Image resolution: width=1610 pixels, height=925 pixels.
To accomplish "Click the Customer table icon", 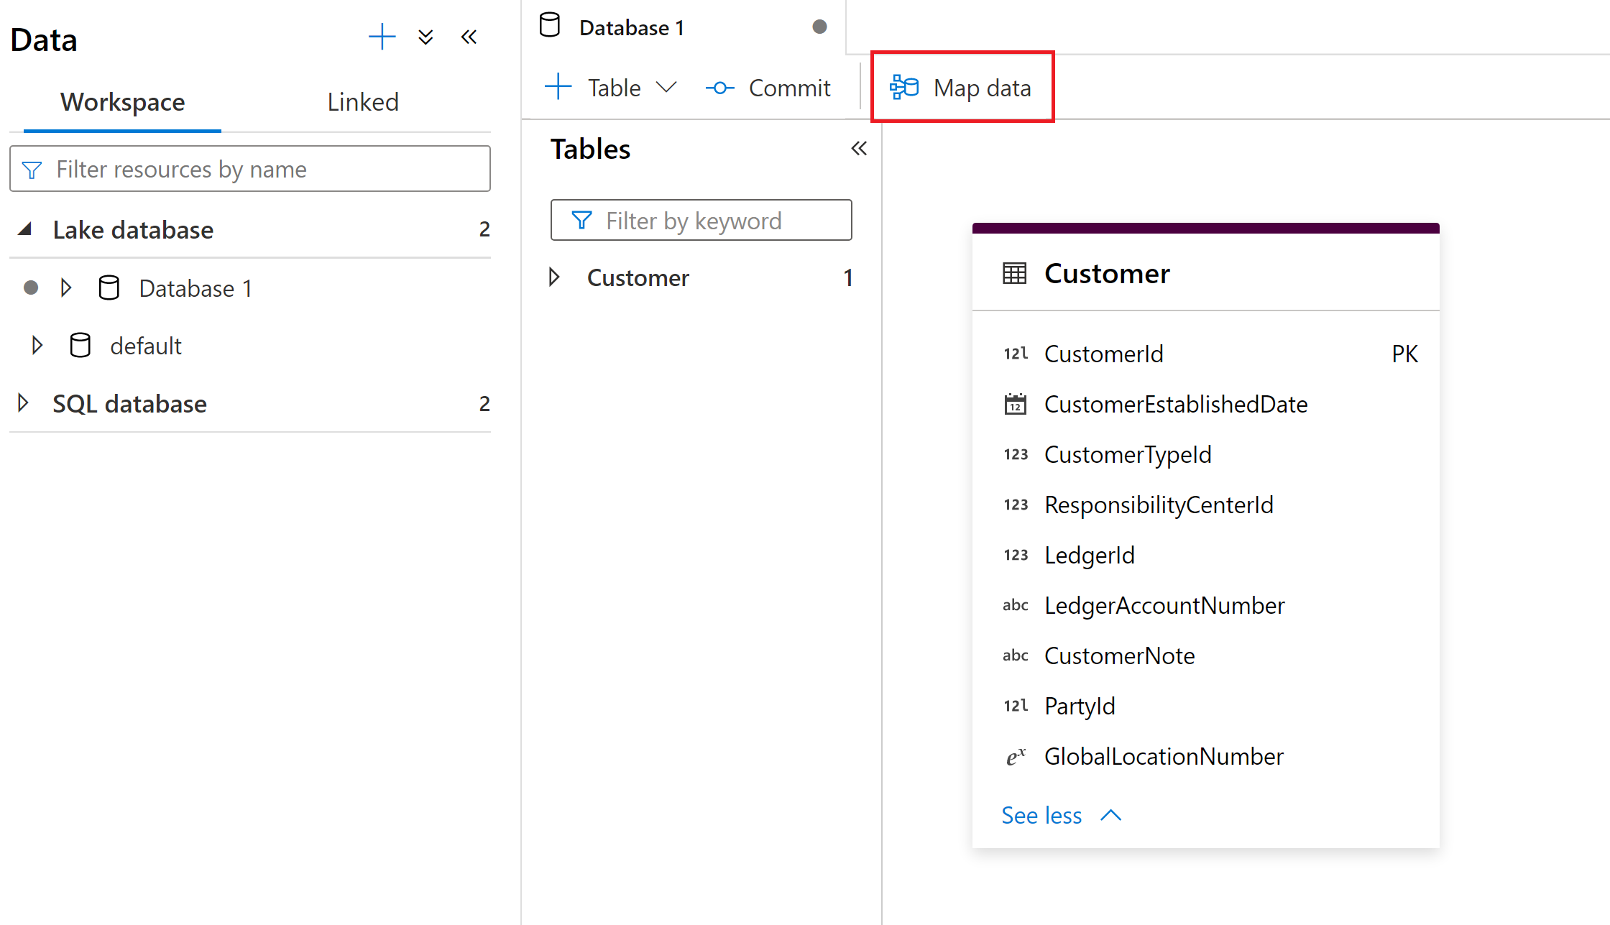I will click(1012, 273).
